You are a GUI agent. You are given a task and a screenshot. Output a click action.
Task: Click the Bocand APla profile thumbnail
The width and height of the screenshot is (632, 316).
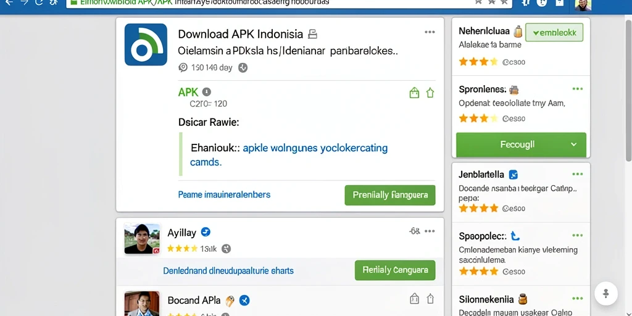pos(142,304)
